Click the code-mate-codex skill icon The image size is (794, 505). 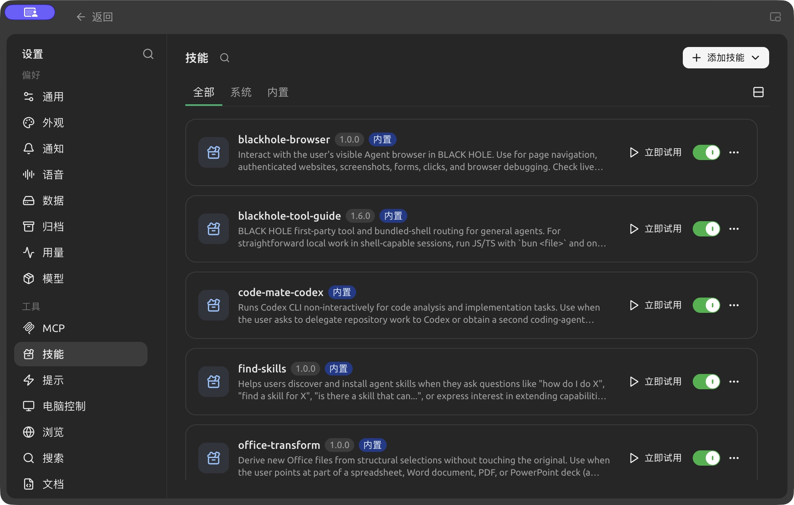point(214,305)
